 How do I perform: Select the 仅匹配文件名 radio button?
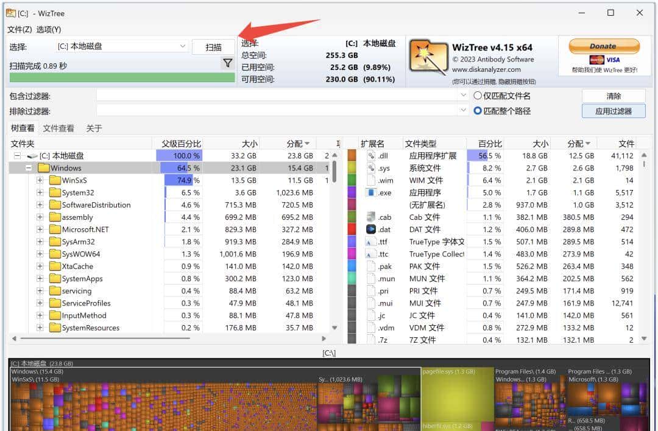tap(478, 95)
